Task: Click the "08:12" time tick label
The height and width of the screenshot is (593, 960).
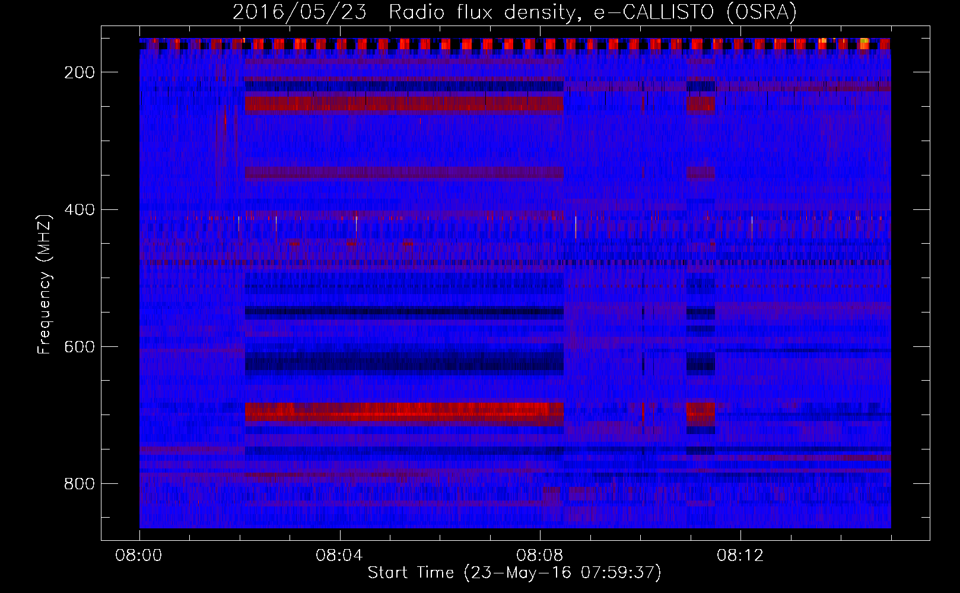Action: pyautogui.click(x=740, y=556)
